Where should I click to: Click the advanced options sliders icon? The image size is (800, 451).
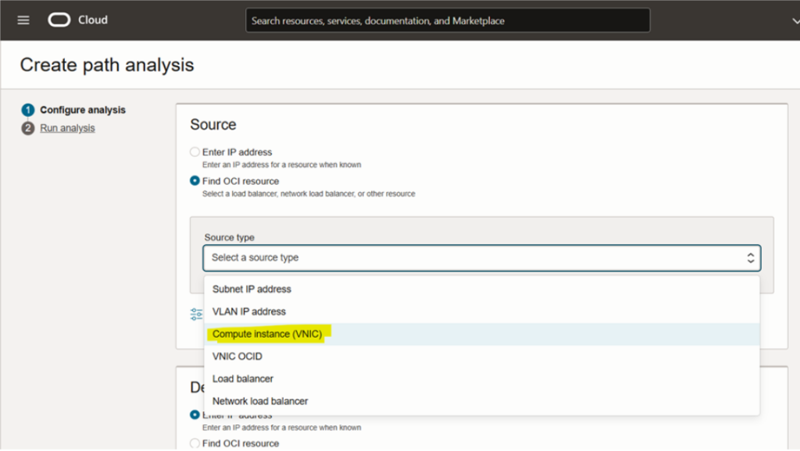196,314
